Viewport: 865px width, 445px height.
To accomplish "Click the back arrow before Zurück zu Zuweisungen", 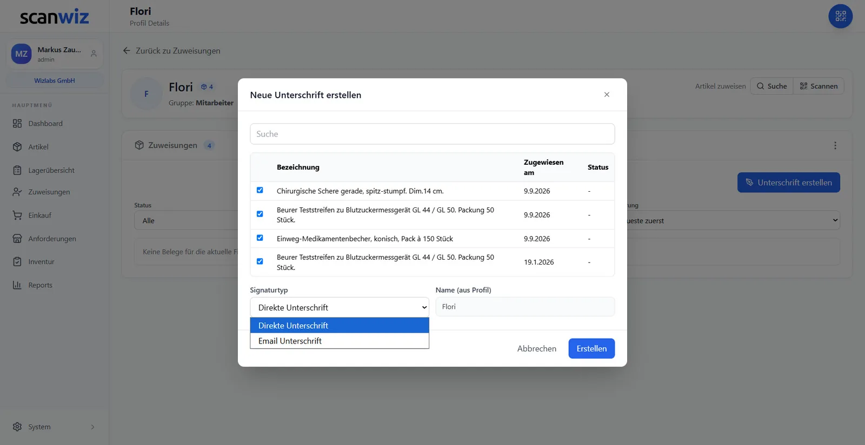I will point(127,51).
